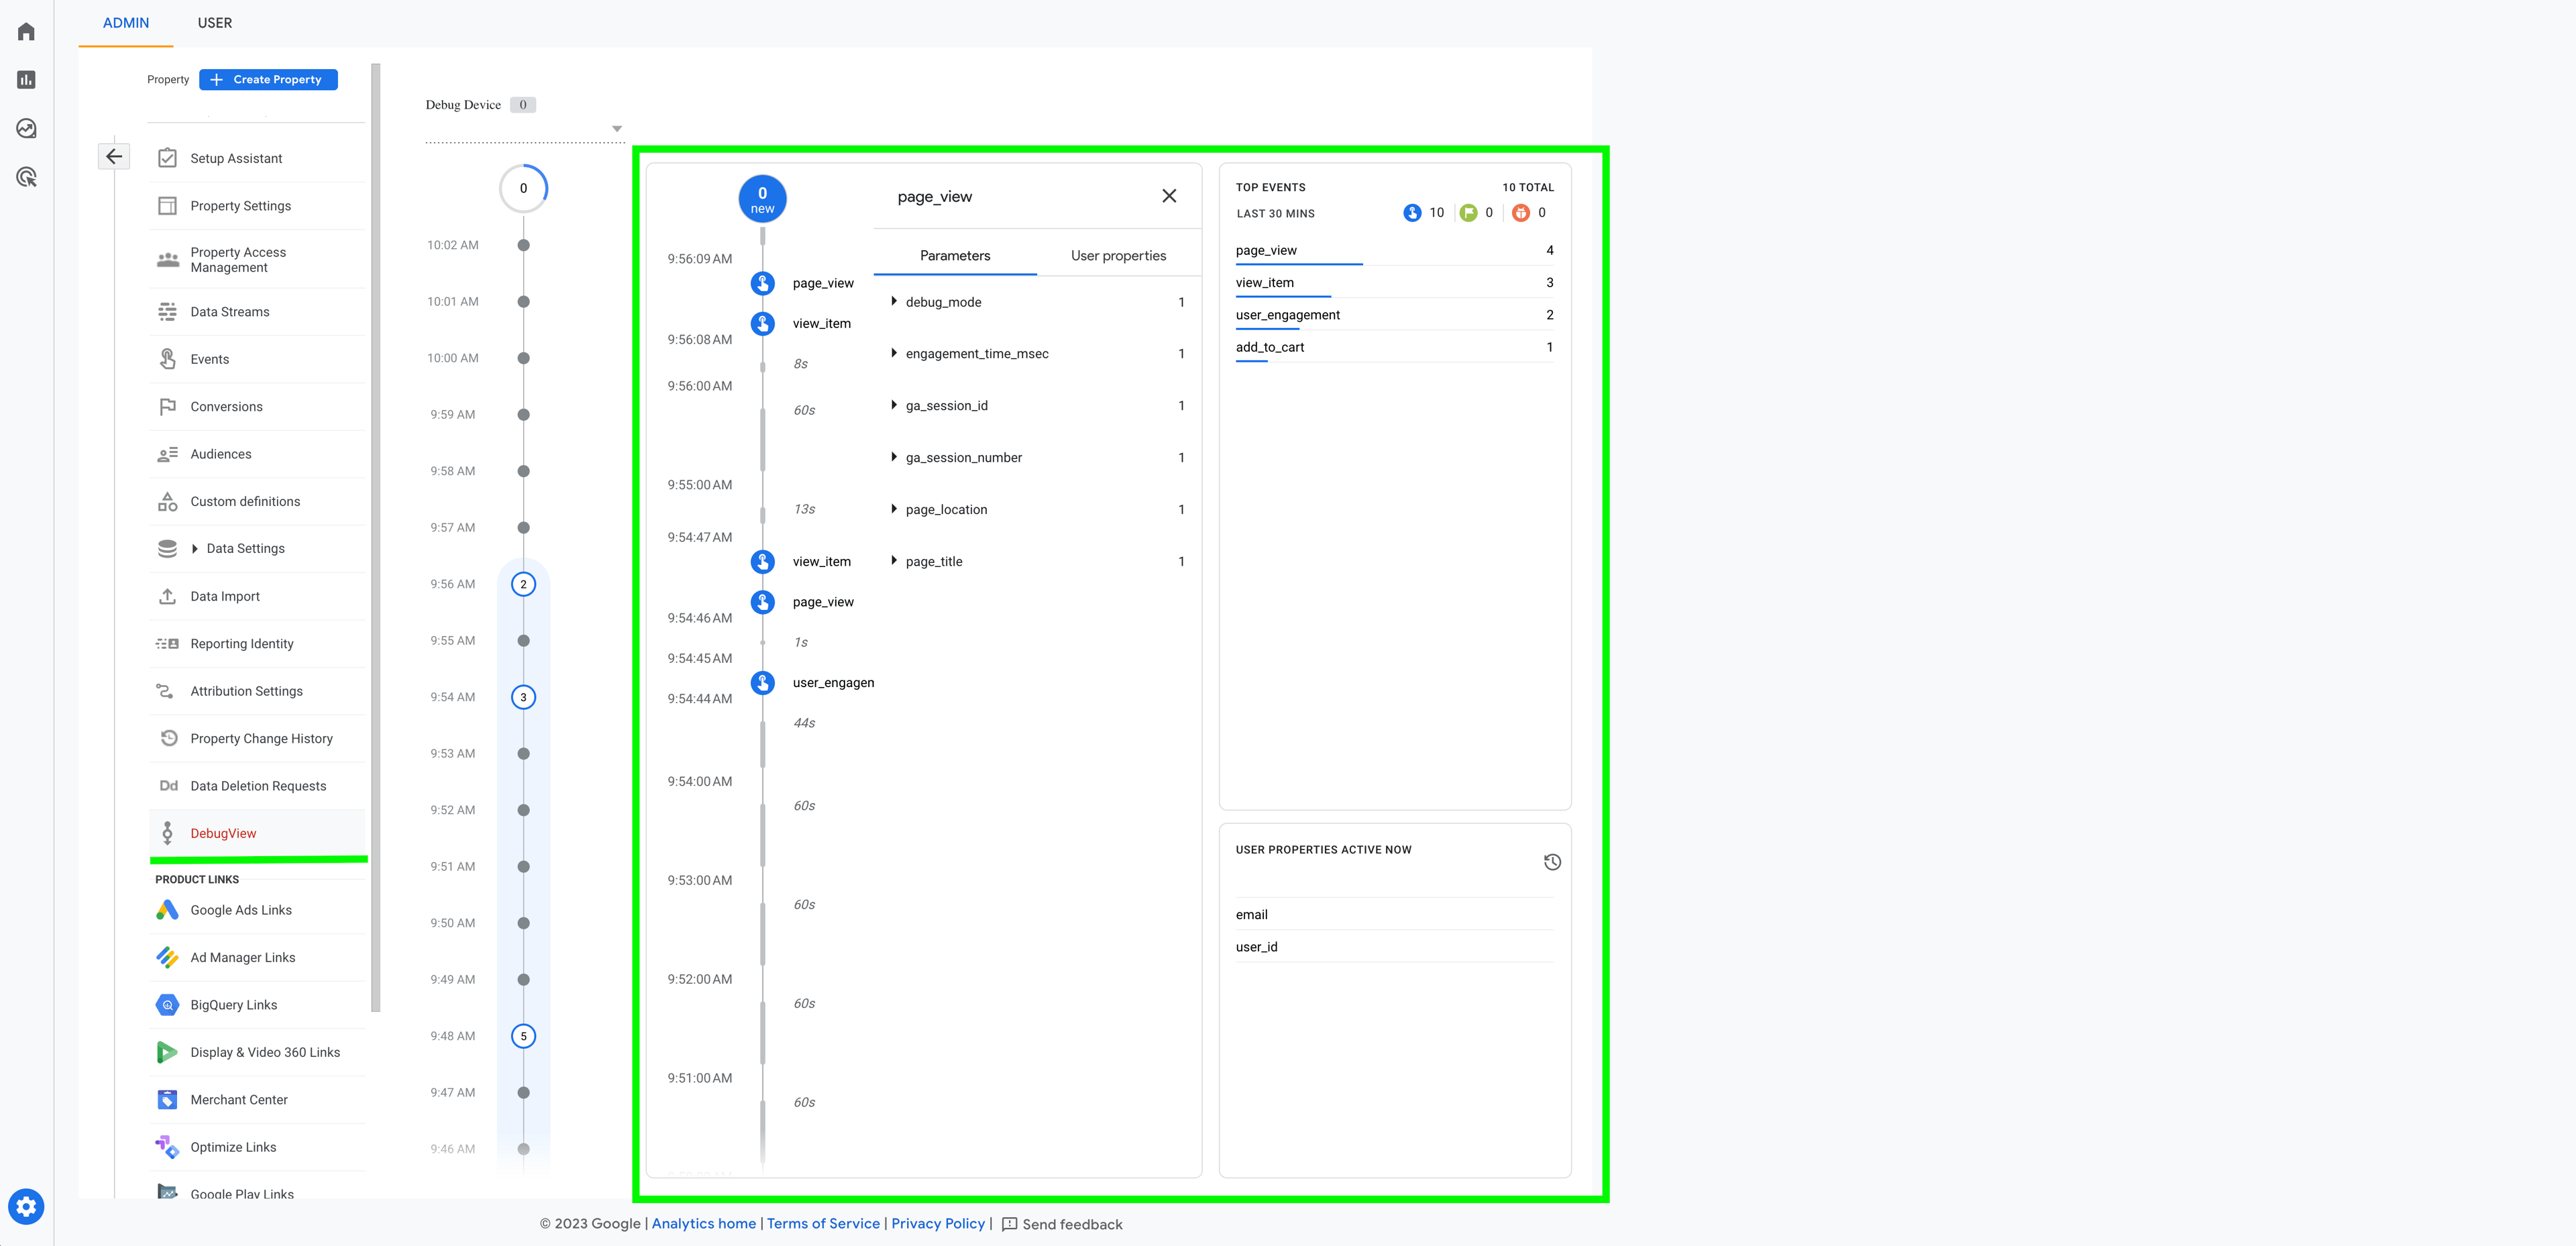Click the Events touch icon
The height and width of the screenshot is (1246, 2576).
167,359
